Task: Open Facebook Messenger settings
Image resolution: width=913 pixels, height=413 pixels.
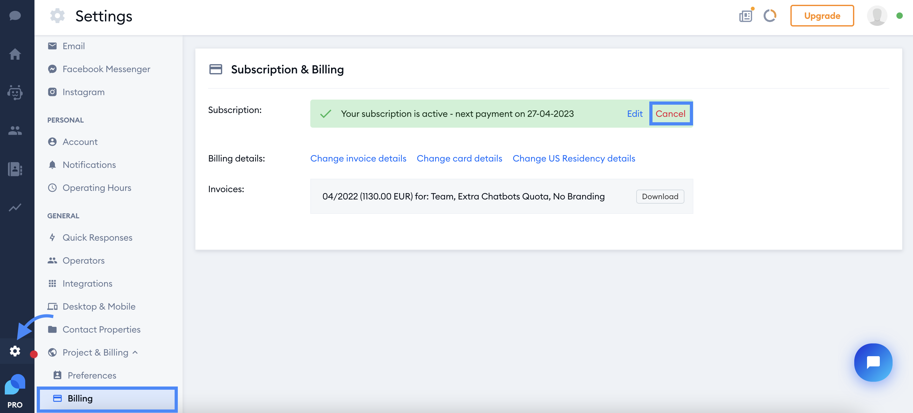Action: coord(99,69)
